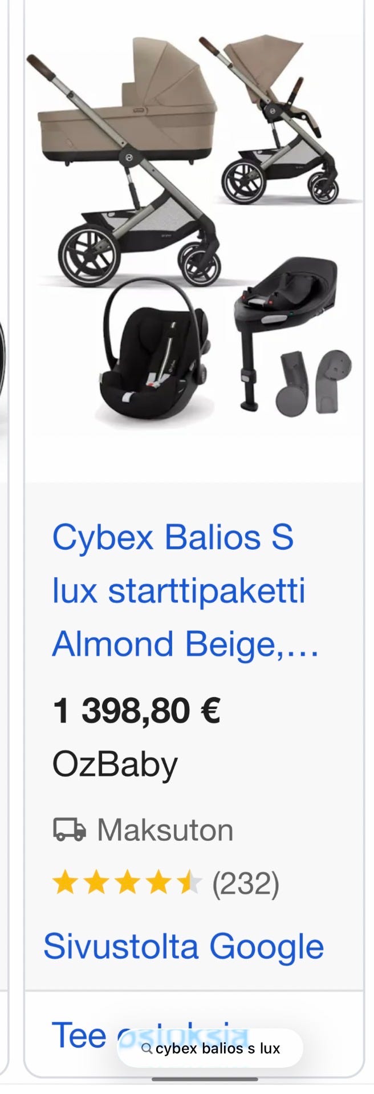This screenshot has width=374, height=1094.
Task: Open the (232) review count
Action: 246,884
